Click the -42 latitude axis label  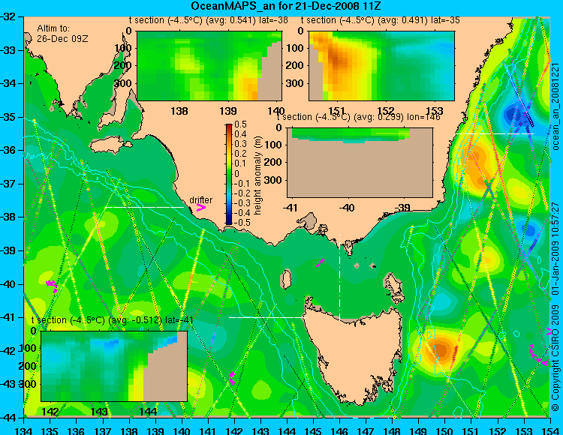[8, 351]
